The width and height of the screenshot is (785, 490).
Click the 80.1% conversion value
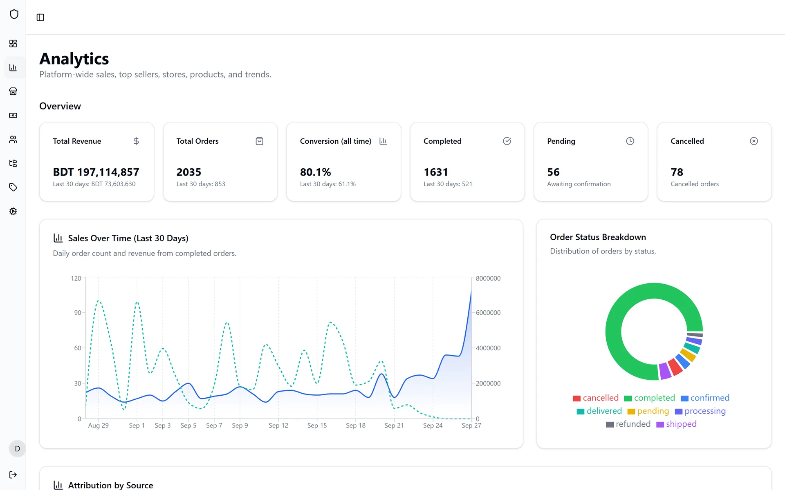click(x=315, y=172)
